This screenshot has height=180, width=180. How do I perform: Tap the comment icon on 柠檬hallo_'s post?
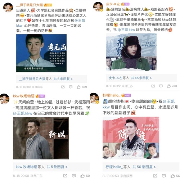pyautogui.click(x=164, y=176)
